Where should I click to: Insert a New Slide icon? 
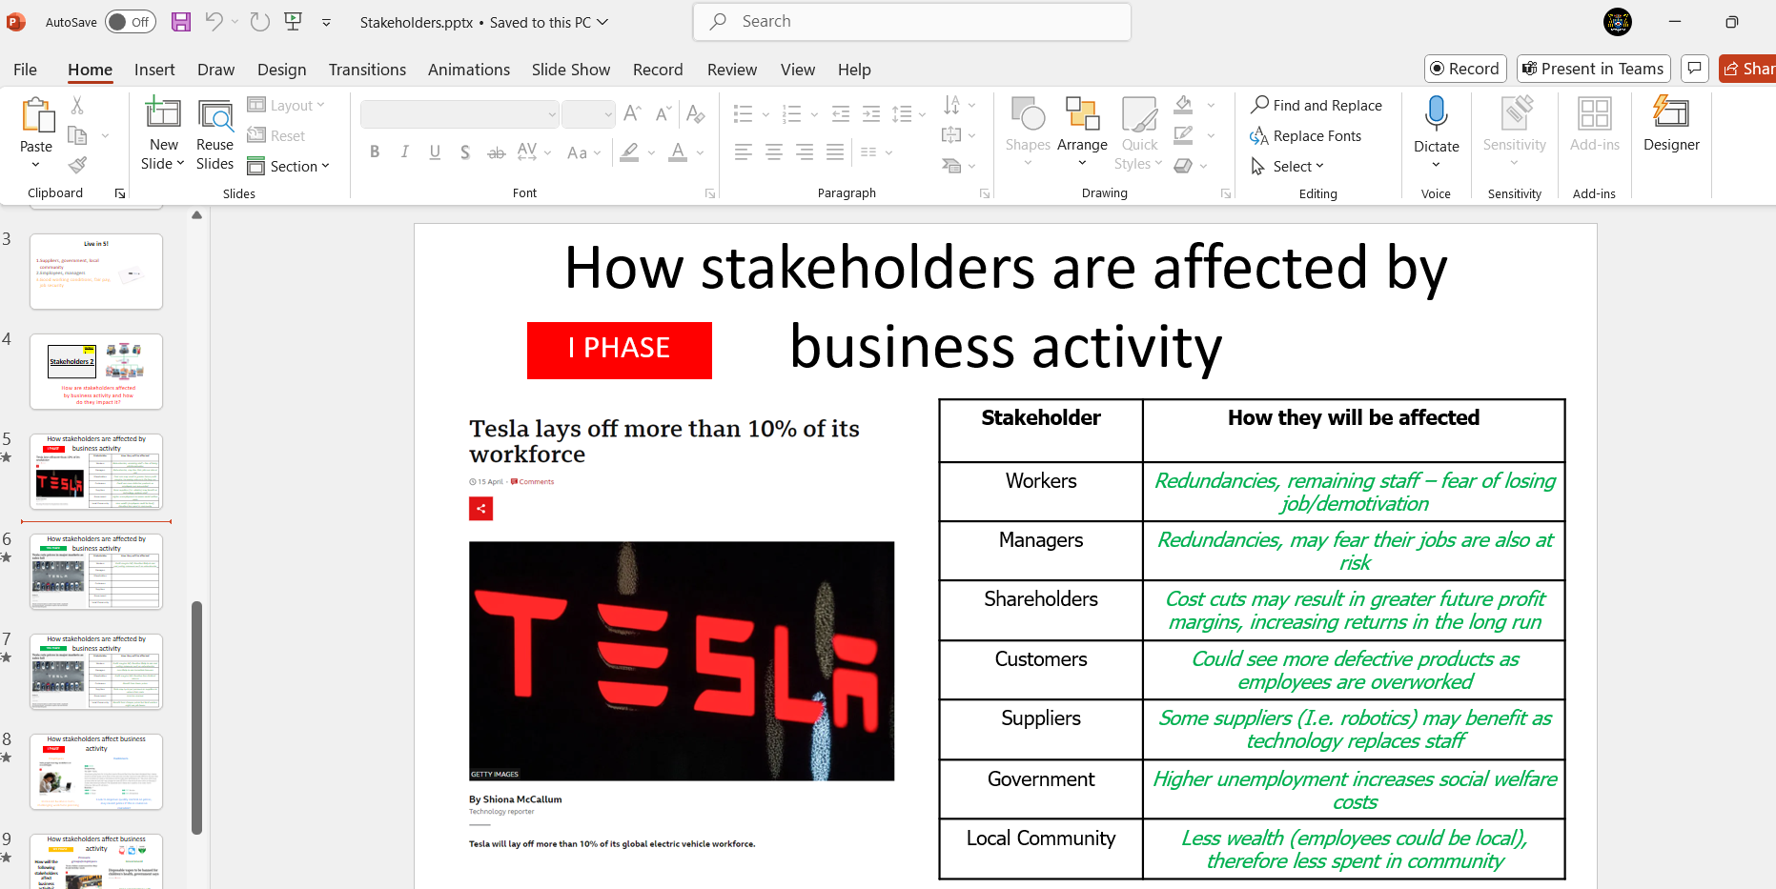tap(163, 113)
